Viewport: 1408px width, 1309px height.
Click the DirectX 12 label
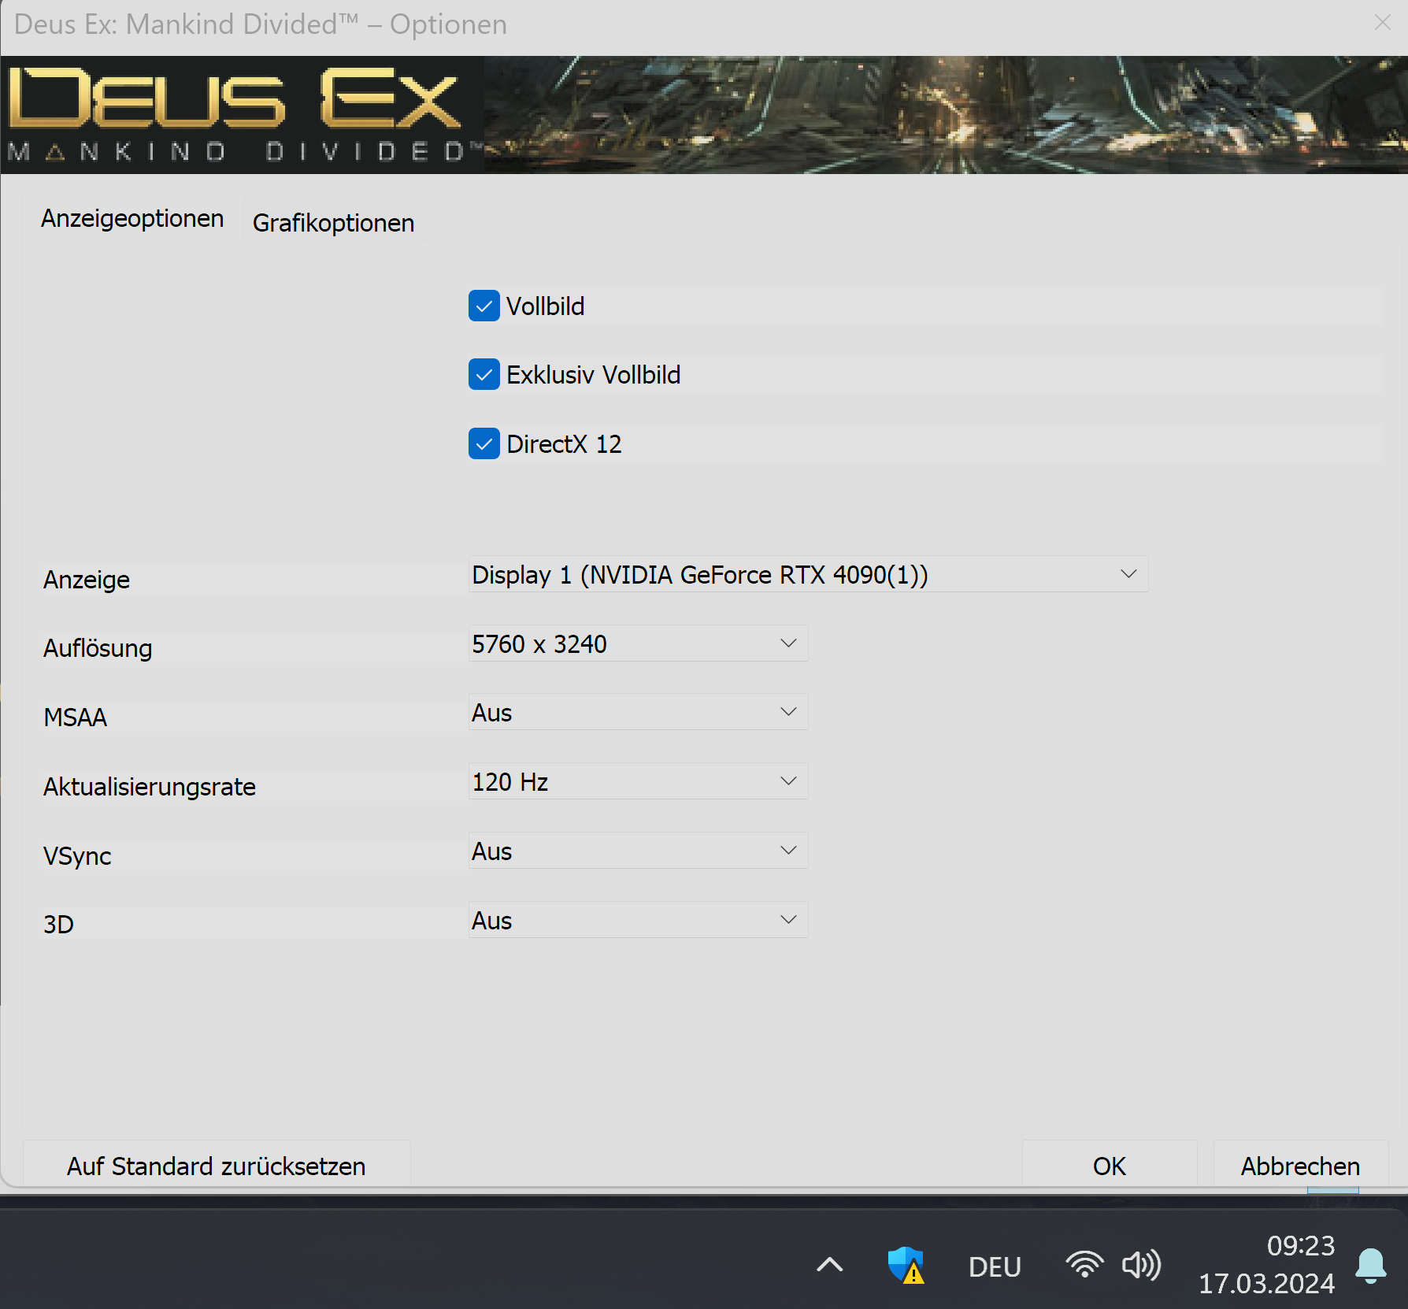tap(564, 444)
